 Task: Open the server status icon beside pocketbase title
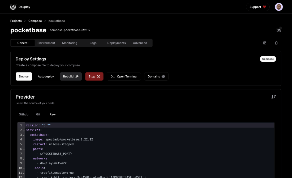(279, 30)
